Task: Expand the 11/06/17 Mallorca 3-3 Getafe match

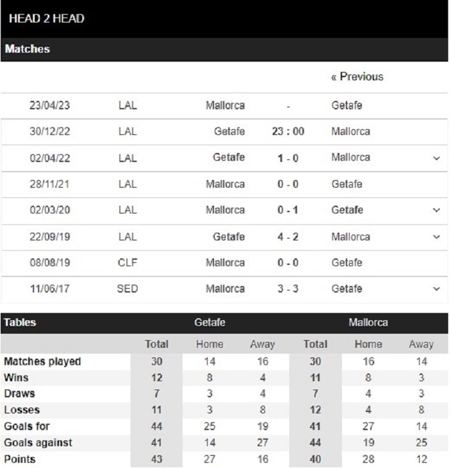Action: click(x=437, y=289)
